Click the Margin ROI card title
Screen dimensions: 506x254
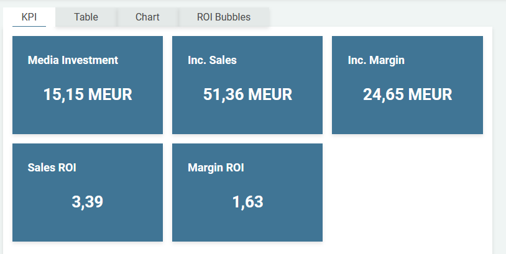point(216,168)
